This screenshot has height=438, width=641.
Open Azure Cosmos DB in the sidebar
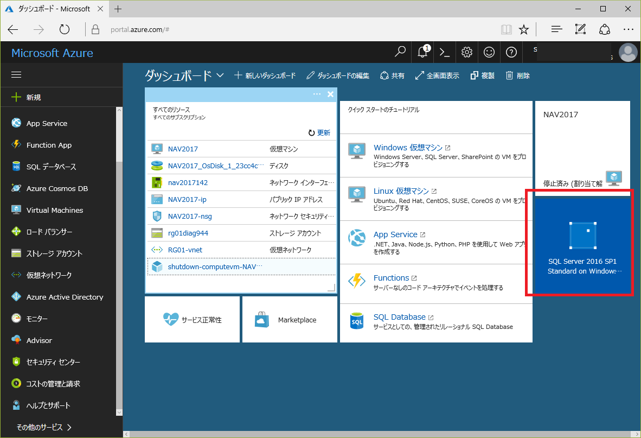click(x=59, y=188)
